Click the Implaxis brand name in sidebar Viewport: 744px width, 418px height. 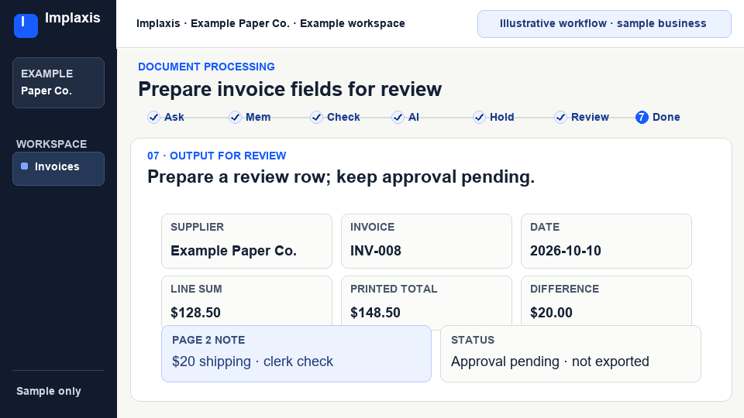point(73,18)
